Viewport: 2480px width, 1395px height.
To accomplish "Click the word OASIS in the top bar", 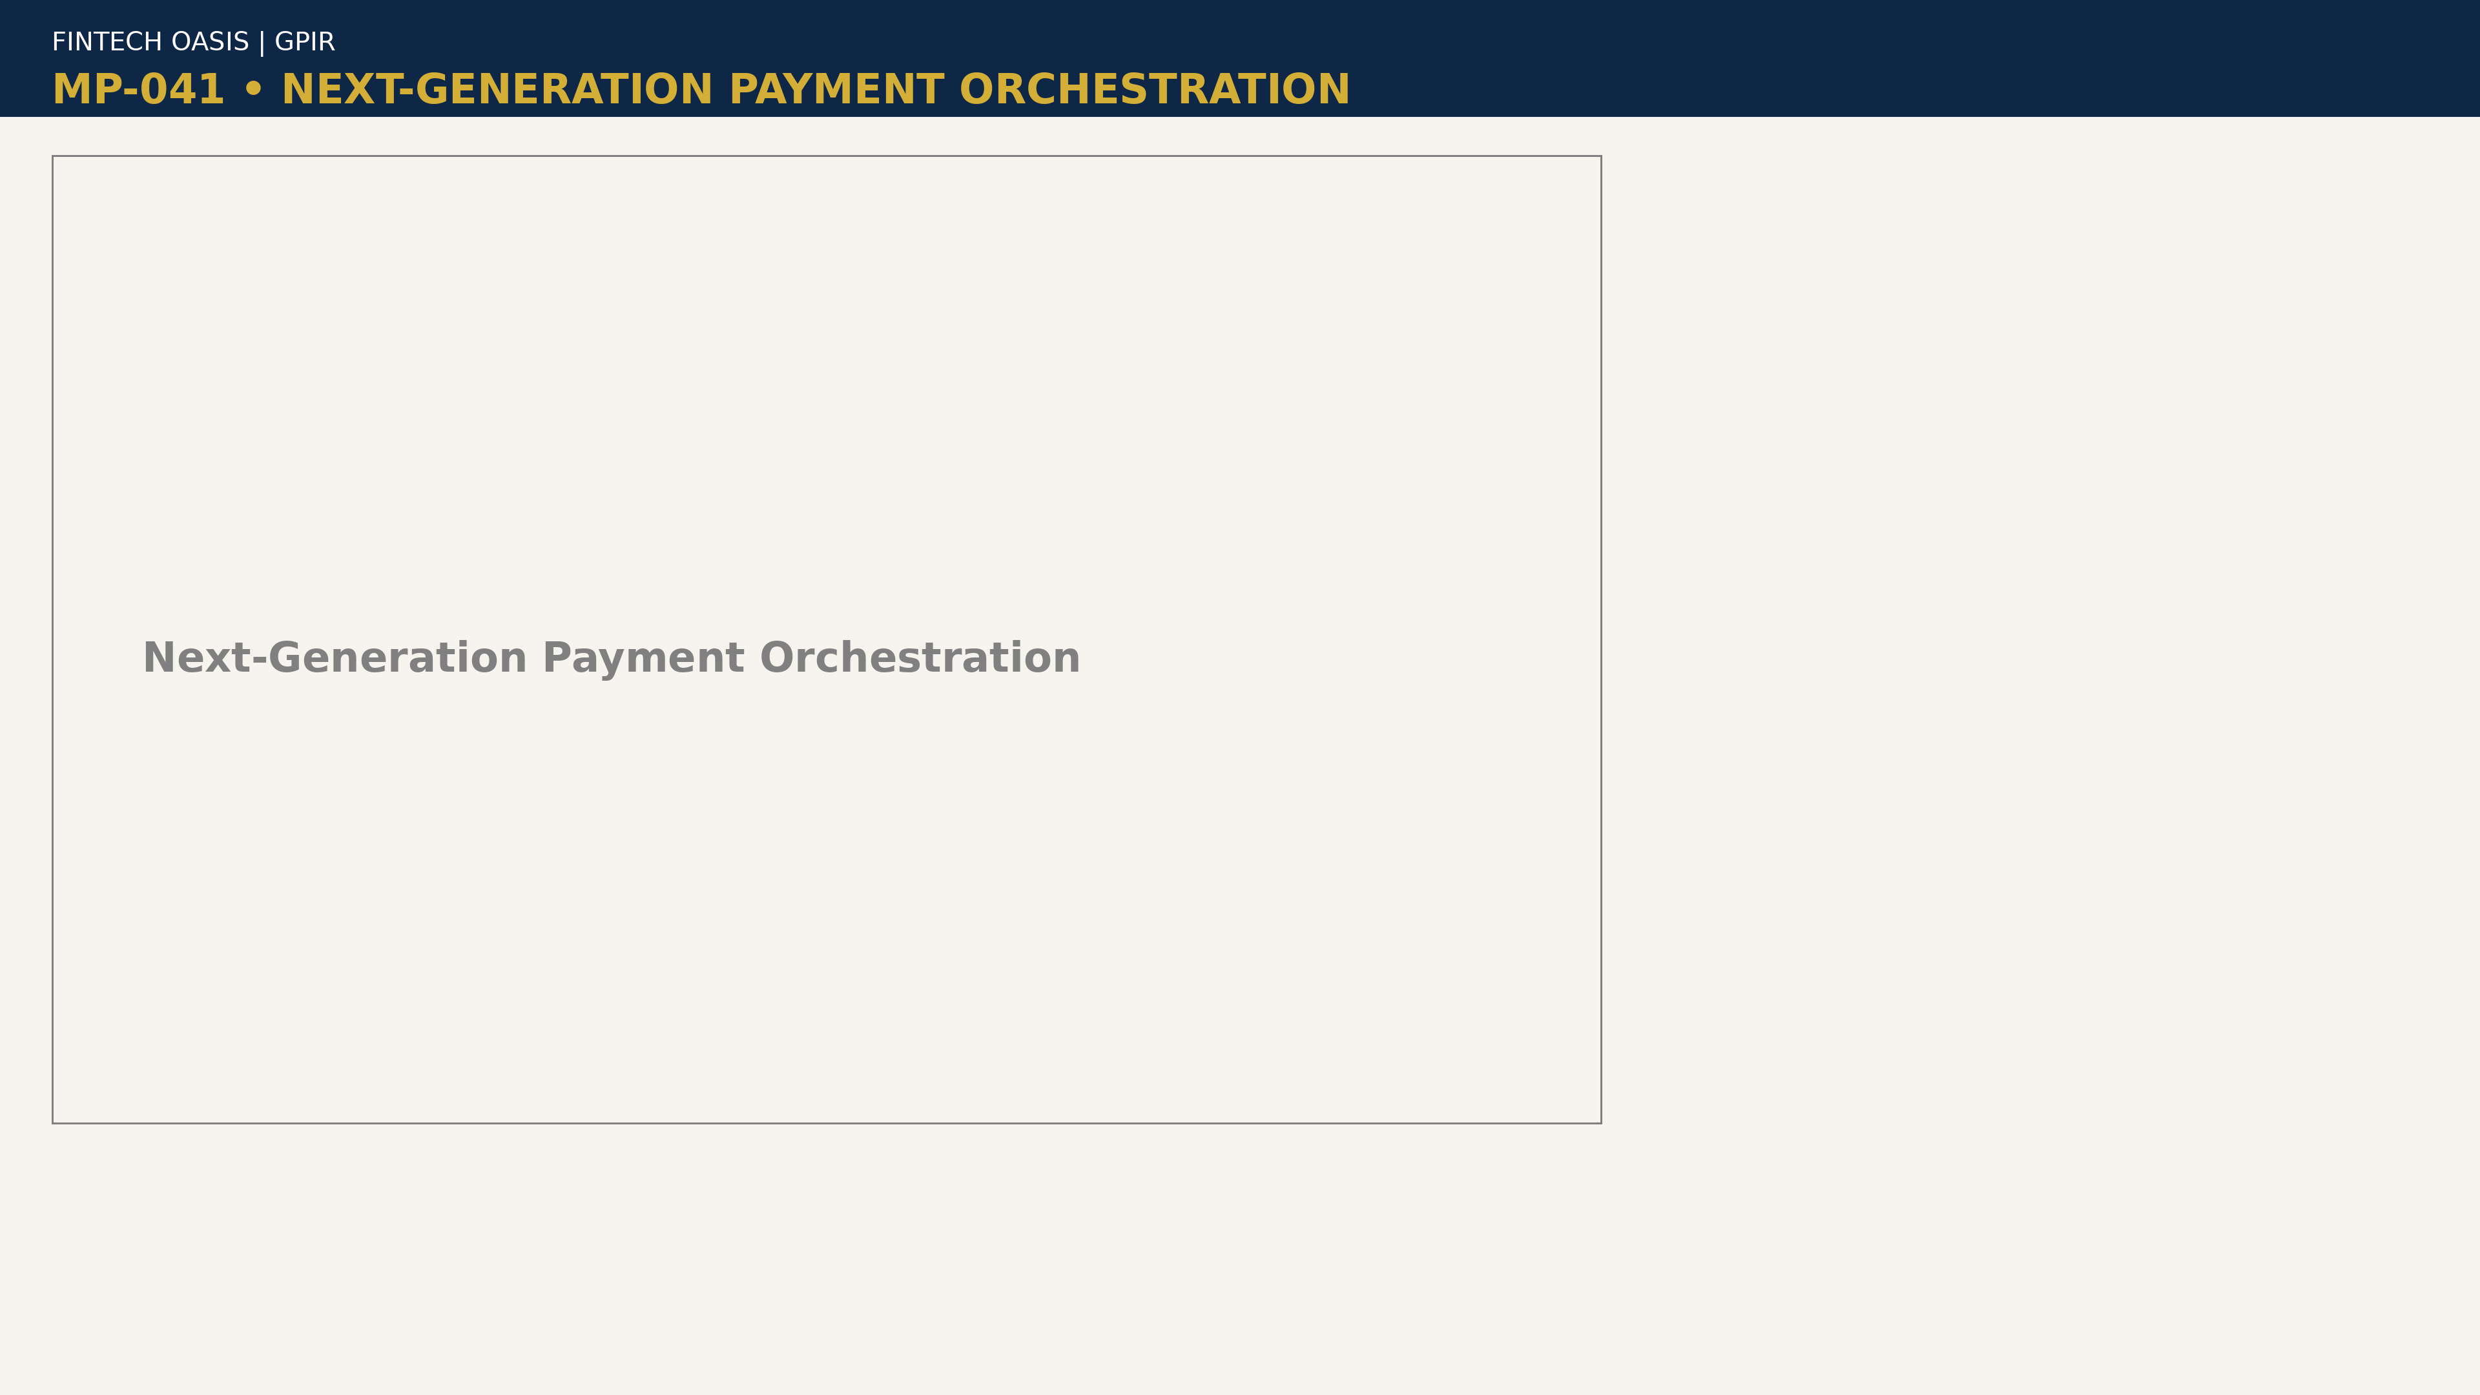I will [210, 43].
